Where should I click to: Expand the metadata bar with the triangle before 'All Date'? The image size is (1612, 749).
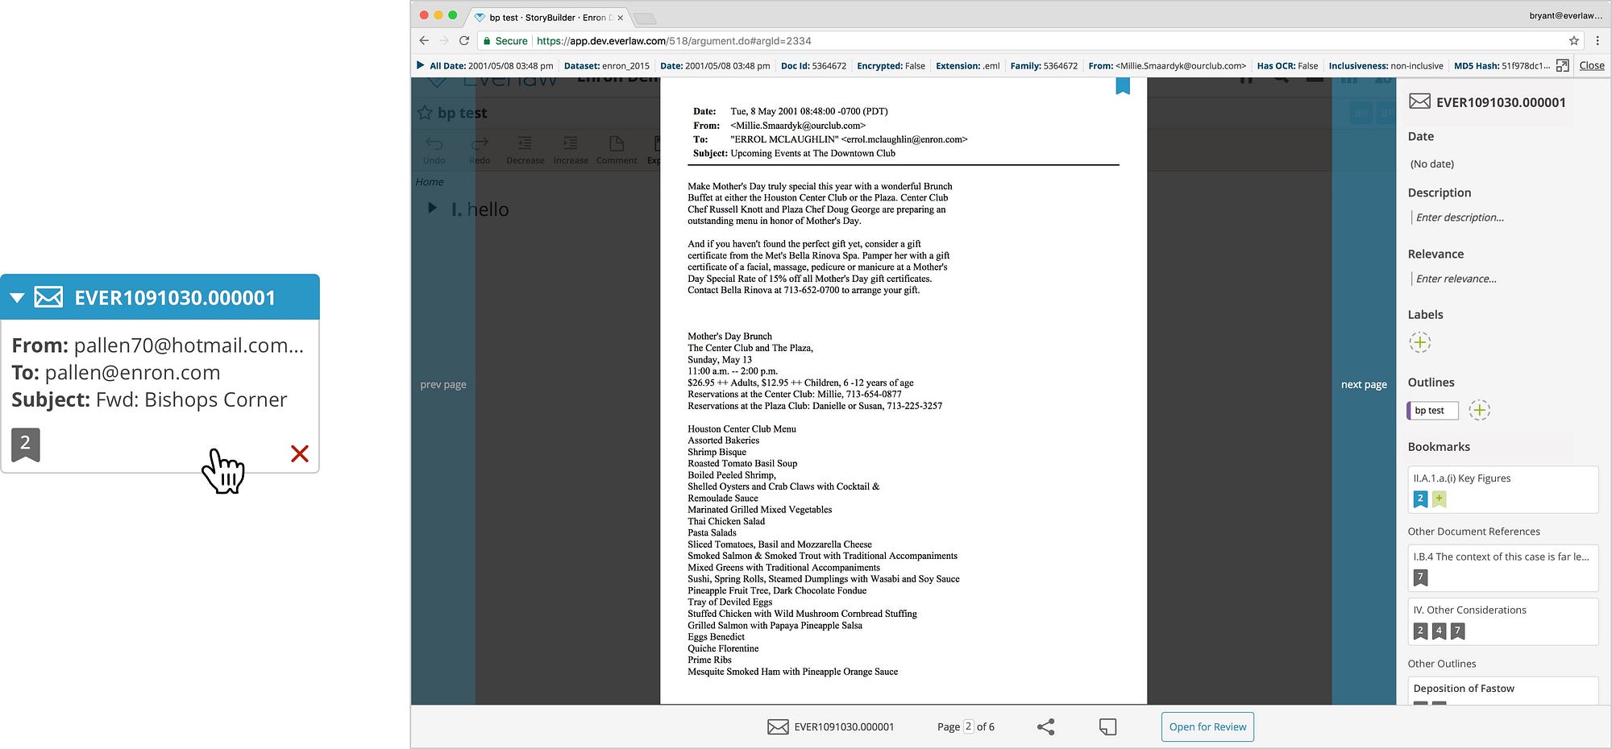[420, 65]
